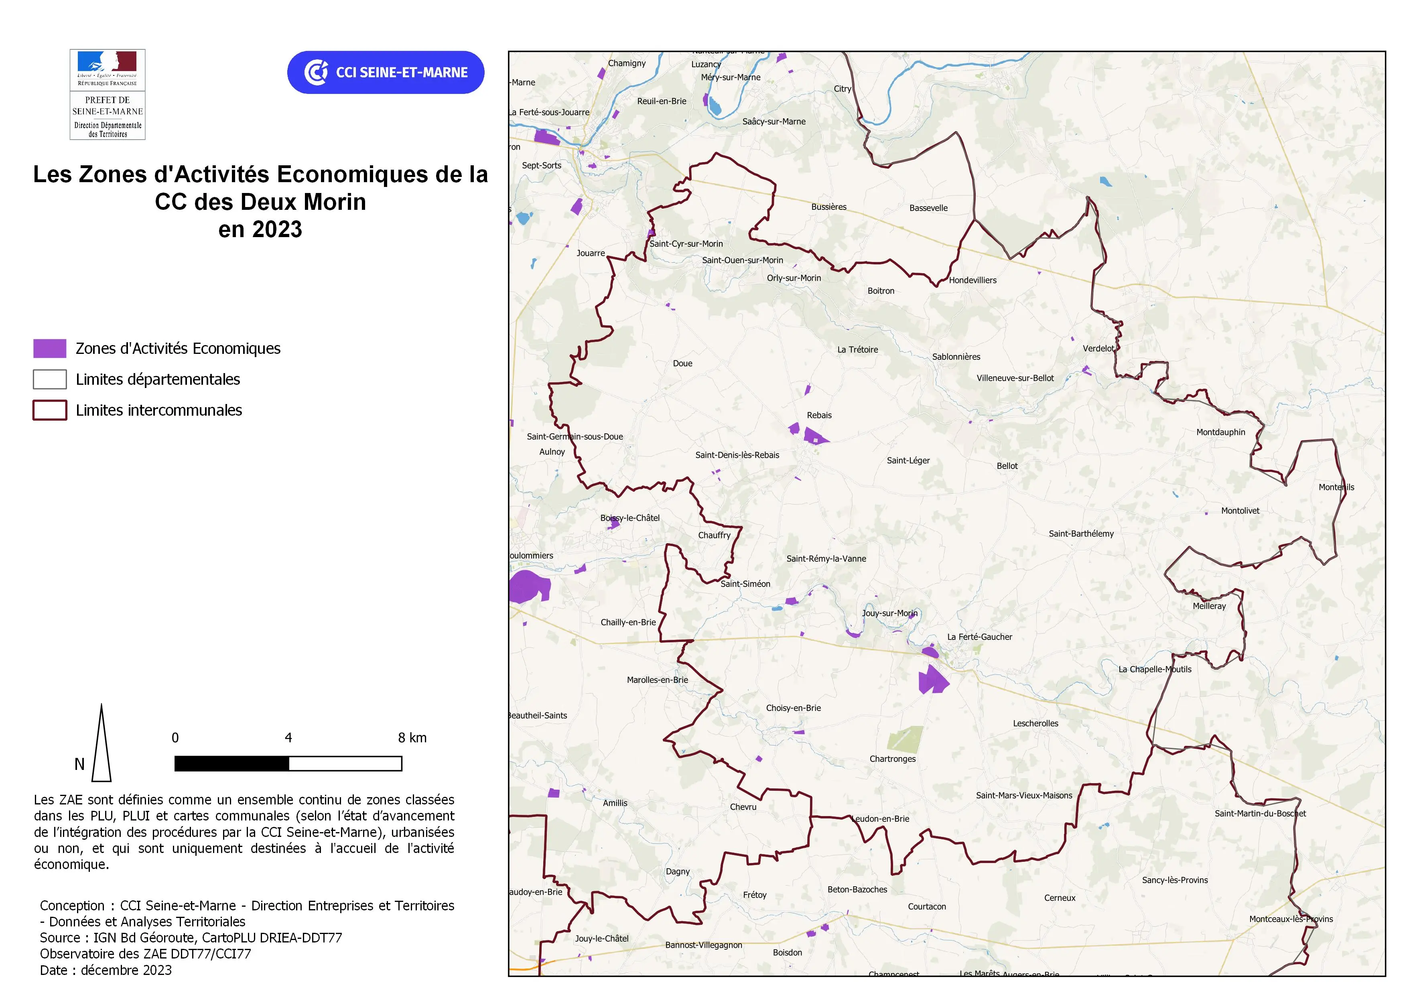Click the 'Chevru' label
The height and width of the screenshot is (995, 1407).
[743, 808]
